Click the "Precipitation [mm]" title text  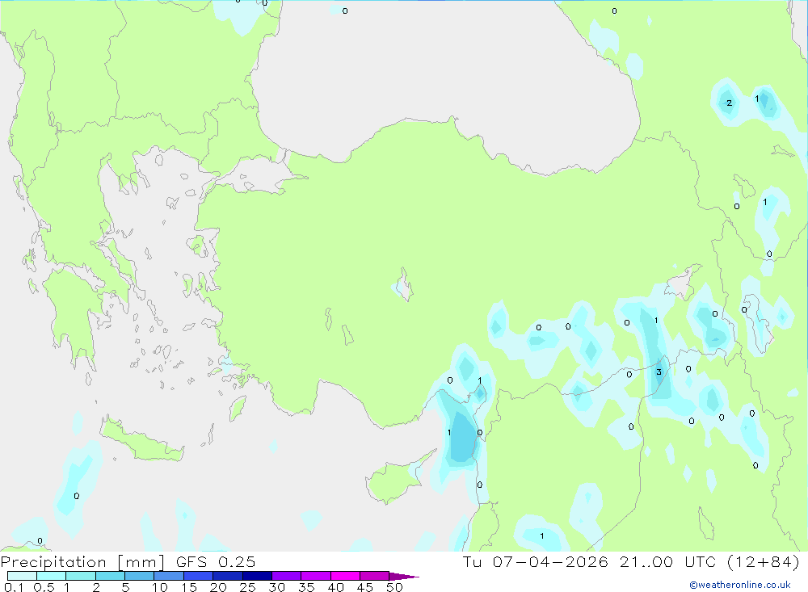82,562
